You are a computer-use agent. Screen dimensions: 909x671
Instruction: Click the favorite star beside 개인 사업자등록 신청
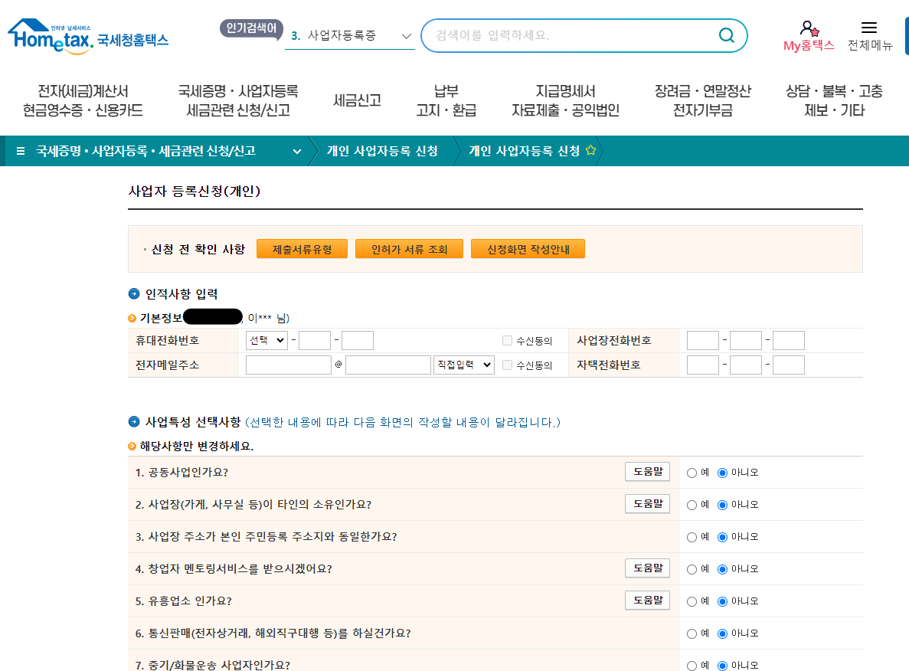click(x=590, y=151)
